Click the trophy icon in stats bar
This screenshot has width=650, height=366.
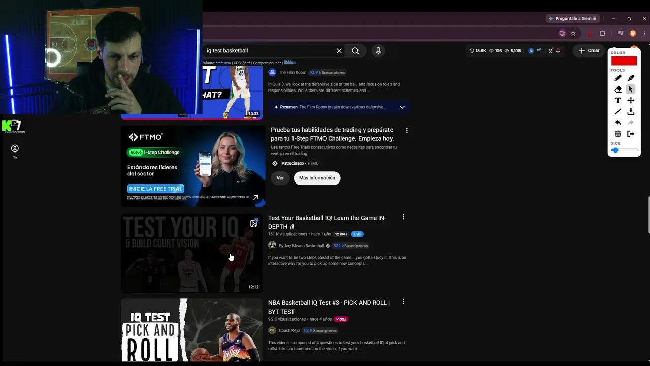click(550, 51)
